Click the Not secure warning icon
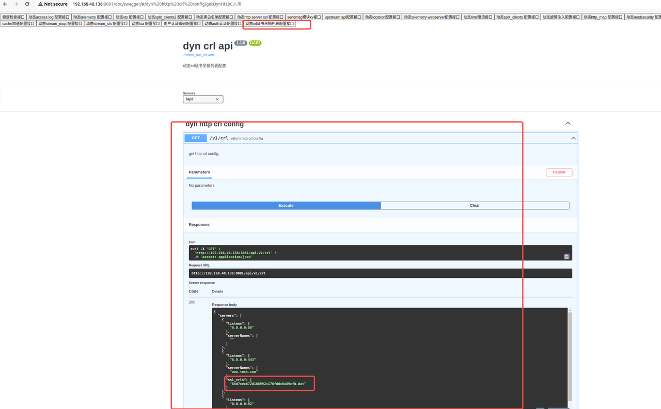The height and width of the screenshot is (409, 661). coord(40,4)
